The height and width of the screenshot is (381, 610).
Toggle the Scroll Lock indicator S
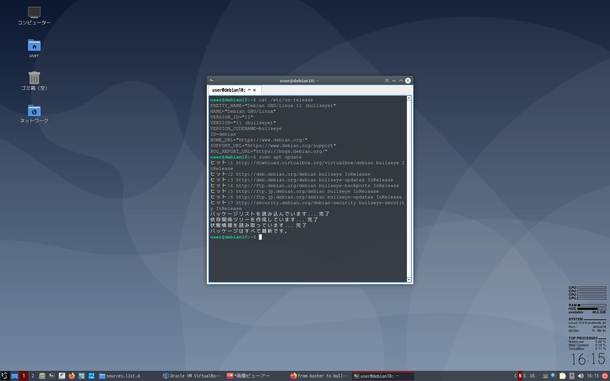coord(525,376)
